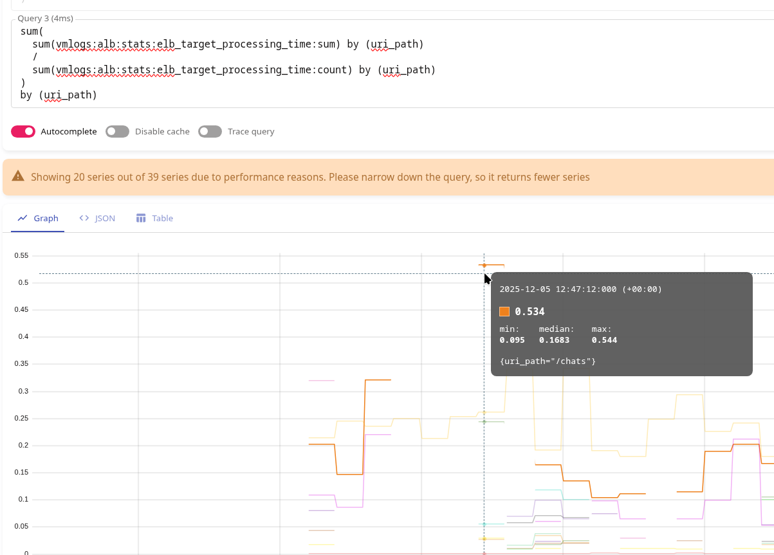Turn on the Trace query toggle
Image resolution: width=774 pixels, height=555 pixels.
coord(210,131)
